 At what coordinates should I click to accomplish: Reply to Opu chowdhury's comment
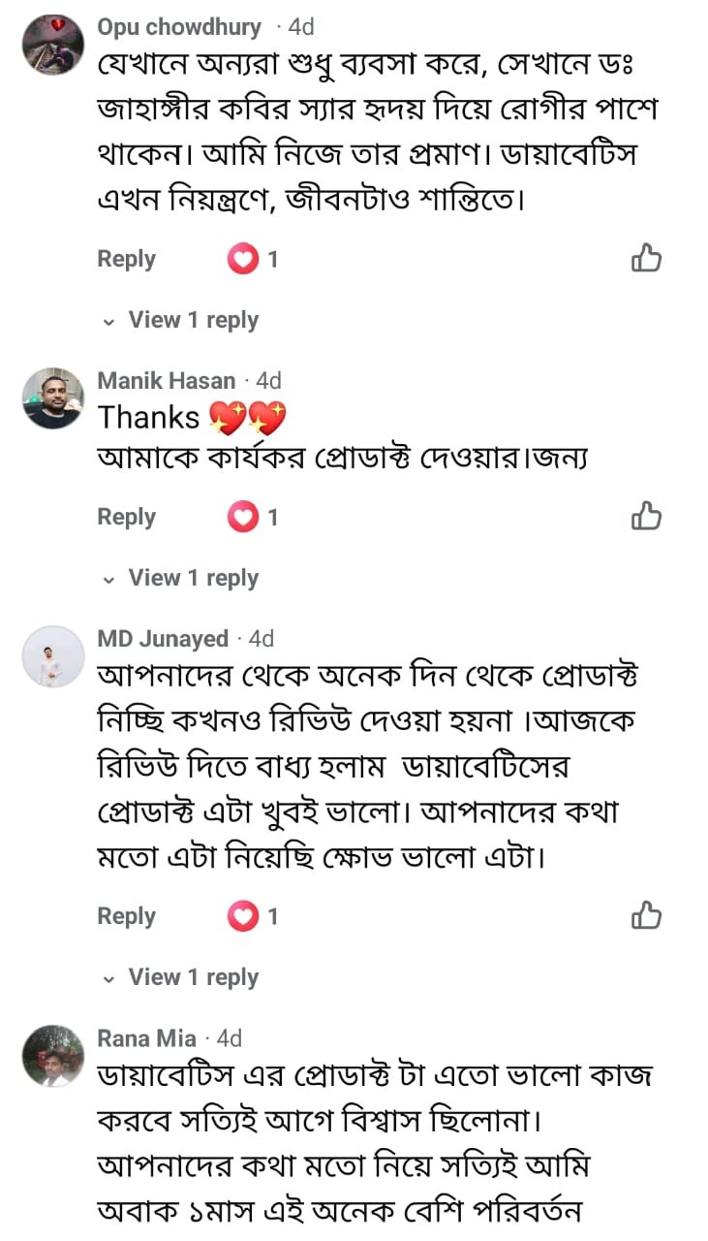[125, 258]
